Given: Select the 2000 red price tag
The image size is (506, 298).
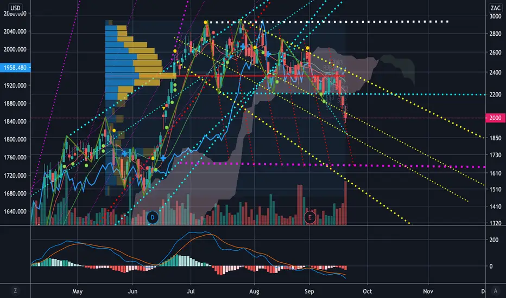Looking at the screenshot, I should [x=495, y=118].
